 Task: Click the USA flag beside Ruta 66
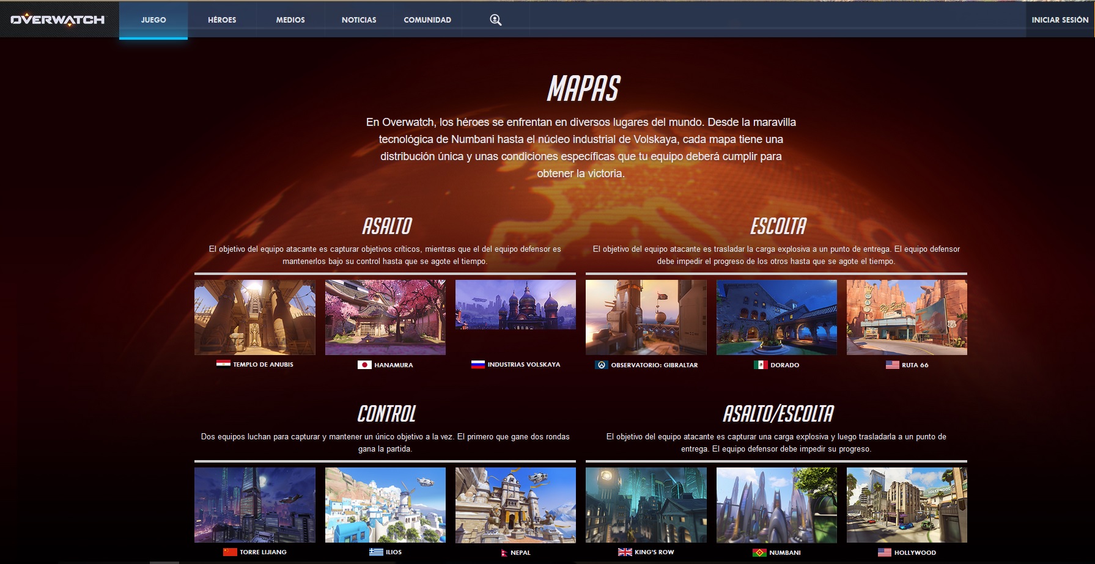click(893, 365)
